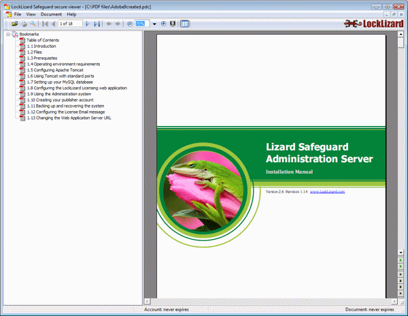Go to the first page
The image size is (408, 316).
(45, 24)
